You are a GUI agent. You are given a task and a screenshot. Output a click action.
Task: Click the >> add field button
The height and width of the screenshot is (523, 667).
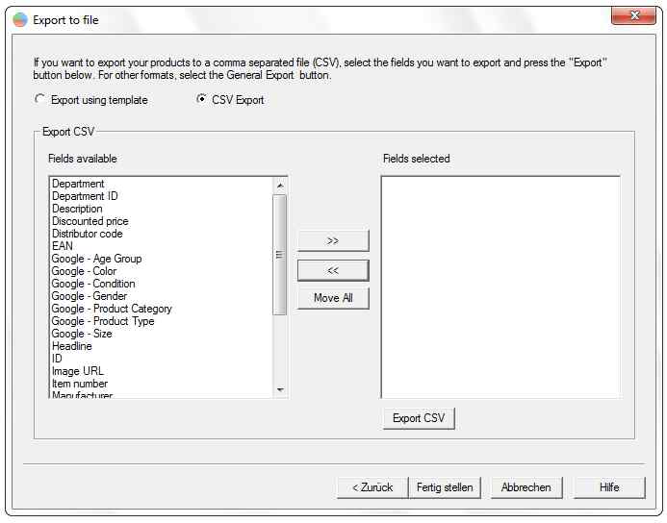pyautogui.click(x=333, y=240)
